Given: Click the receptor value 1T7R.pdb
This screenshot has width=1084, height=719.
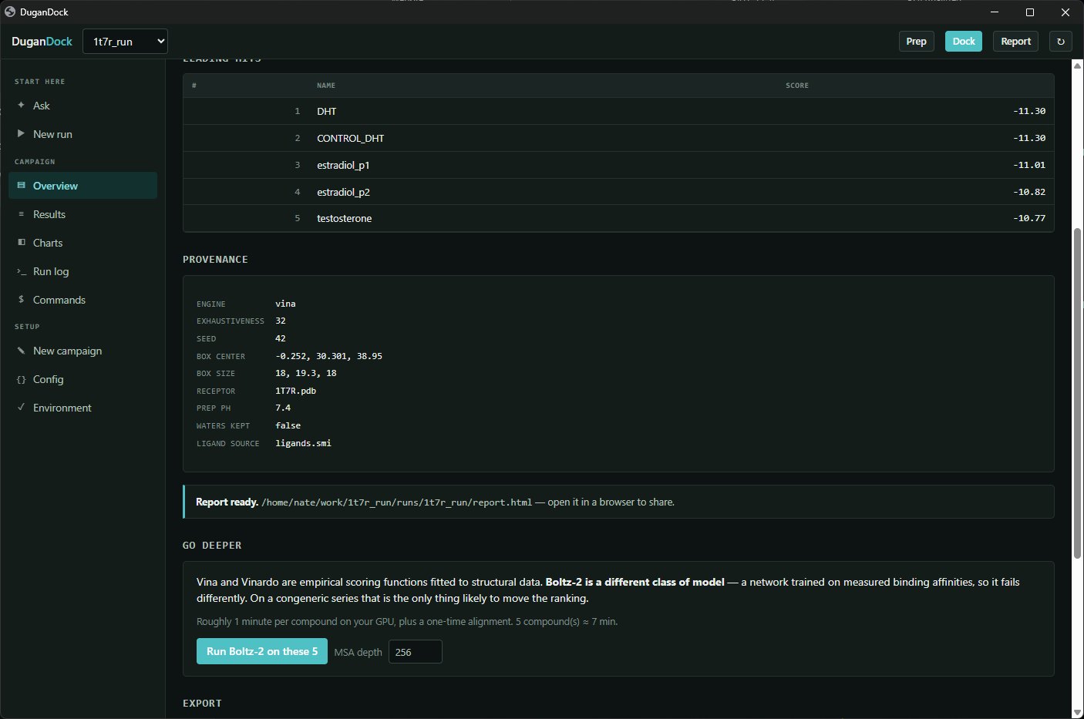Looking at the screenshot, I should pyautogui.click(x=296, y=391).
